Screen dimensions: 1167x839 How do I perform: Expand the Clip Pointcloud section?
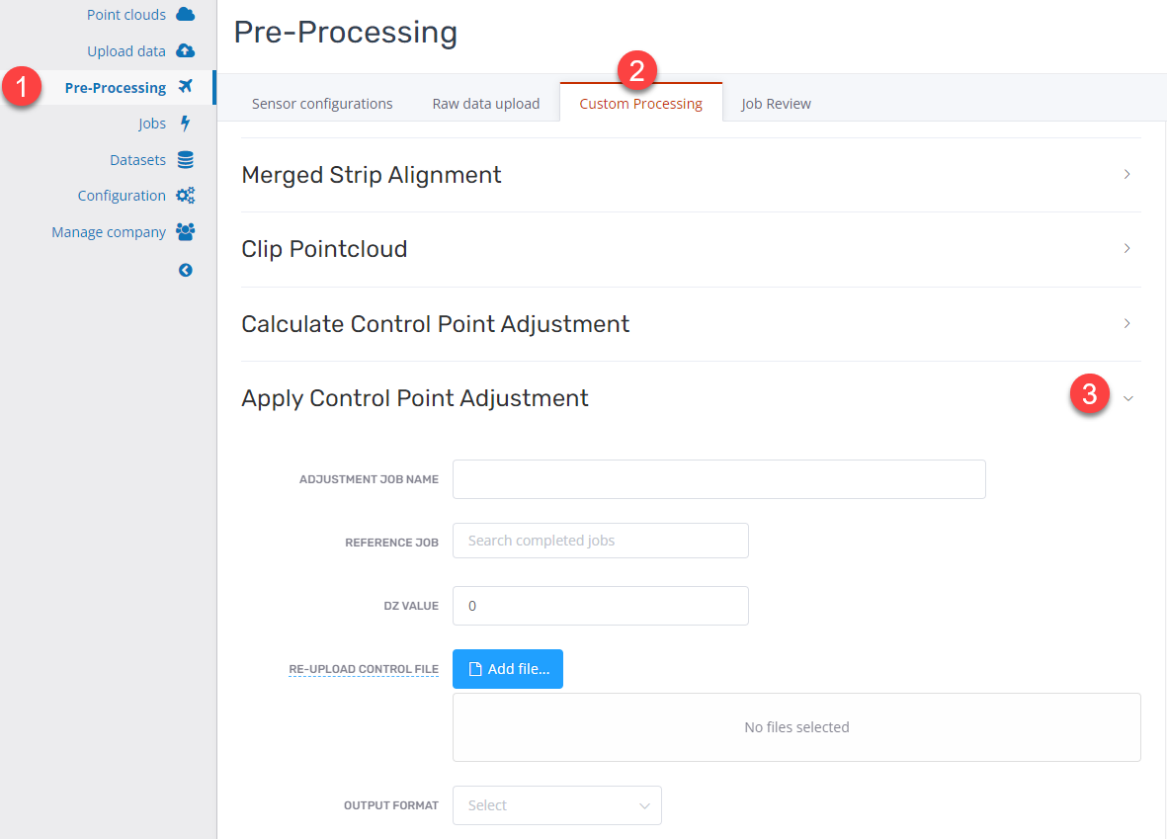point(1126,249)
